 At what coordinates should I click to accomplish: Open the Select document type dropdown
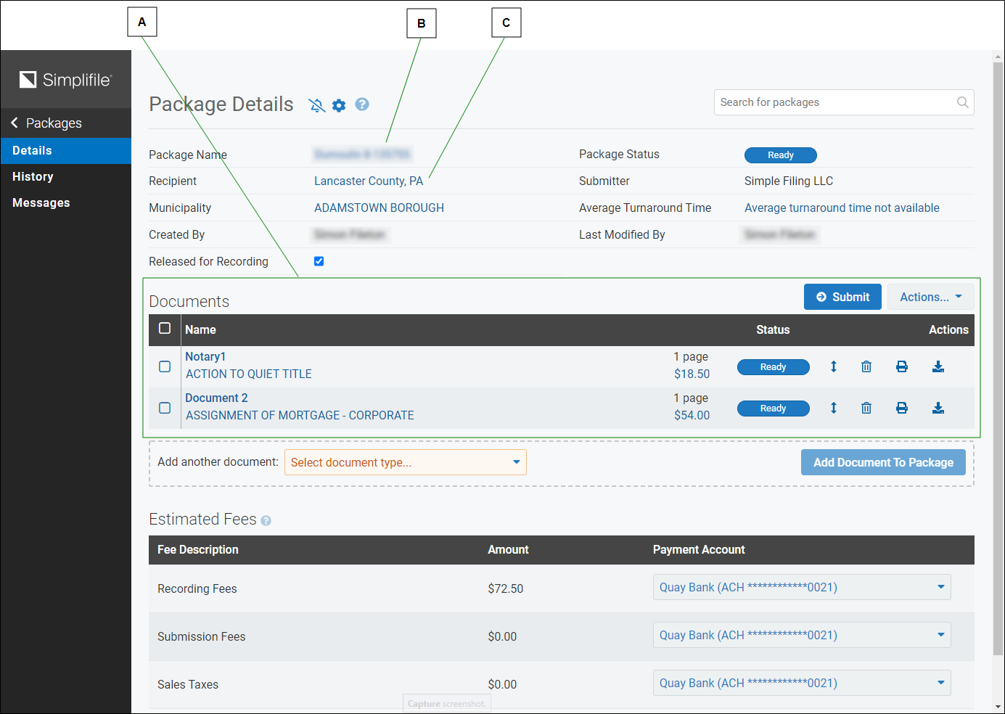coord(405,462)
